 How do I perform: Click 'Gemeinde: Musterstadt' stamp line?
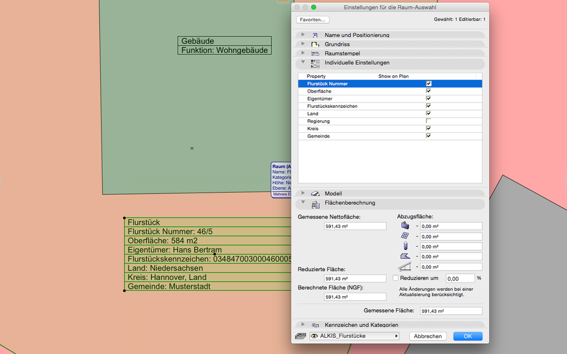click(x=169, y=286)
